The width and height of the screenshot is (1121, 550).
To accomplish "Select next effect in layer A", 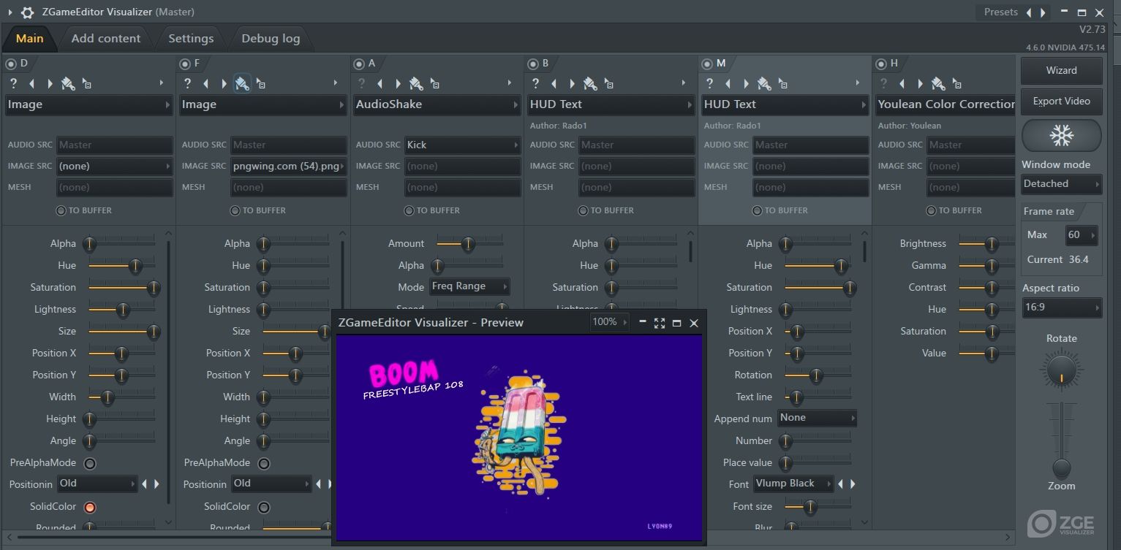I will tap(398, 83).
